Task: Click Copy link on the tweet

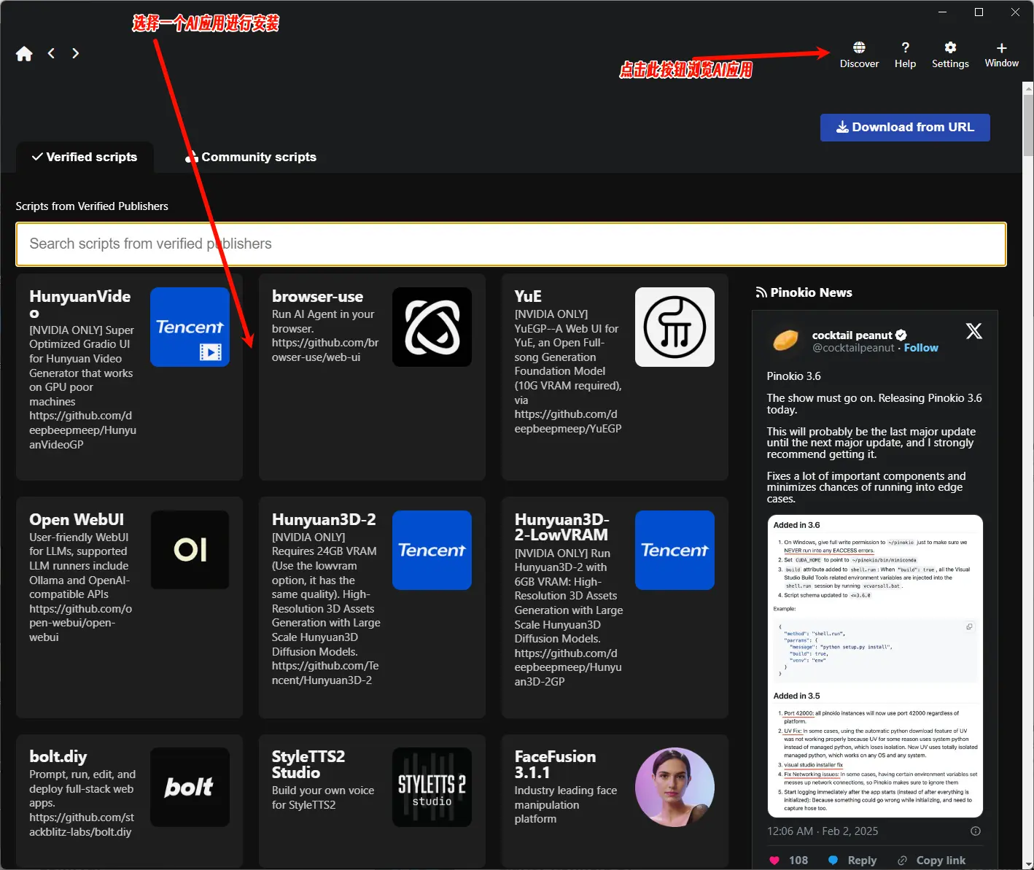Action: (932, 861)
